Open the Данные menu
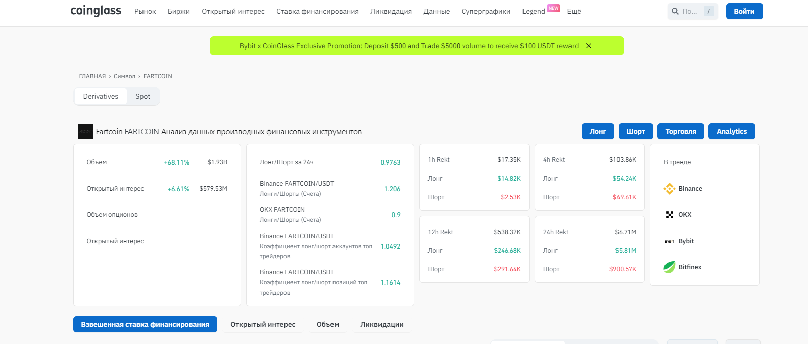 tap(437, 11)
